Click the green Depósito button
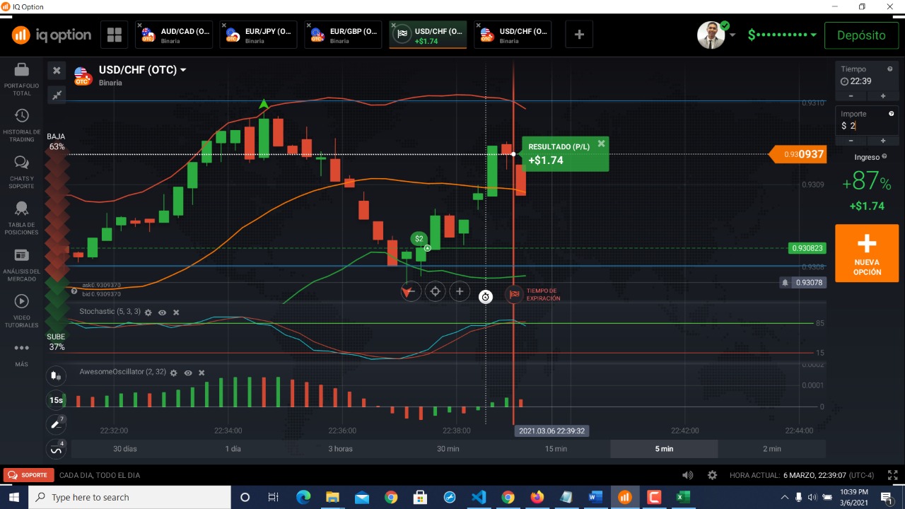The image size is (905, 509). (860, 35)
